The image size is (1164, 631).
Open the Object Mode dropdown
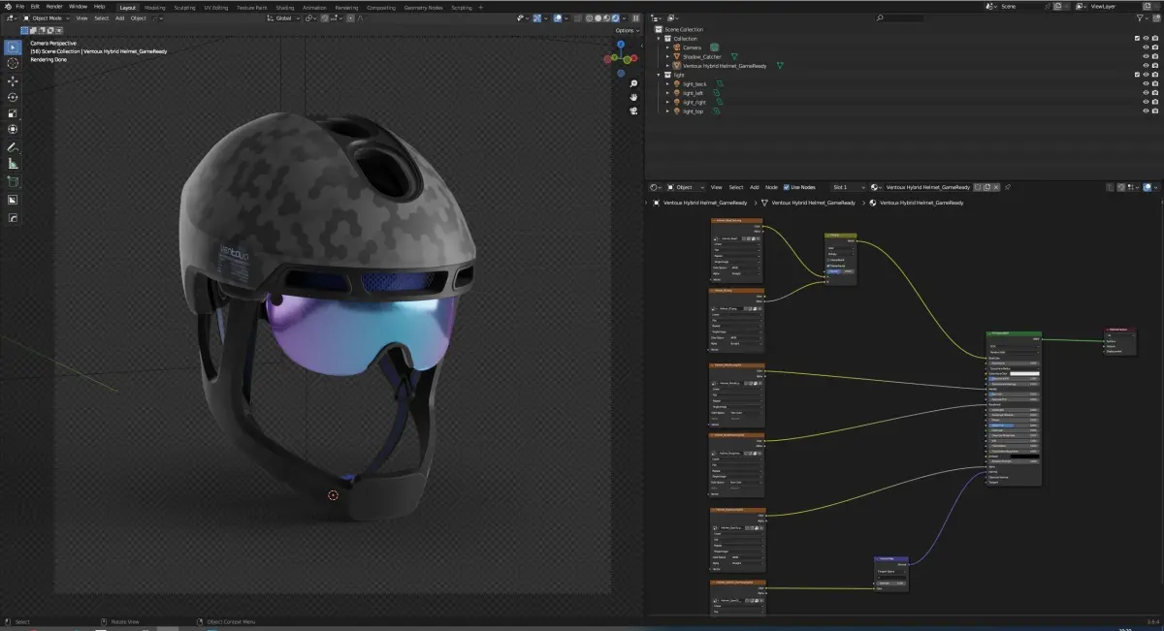click(45, 17)
